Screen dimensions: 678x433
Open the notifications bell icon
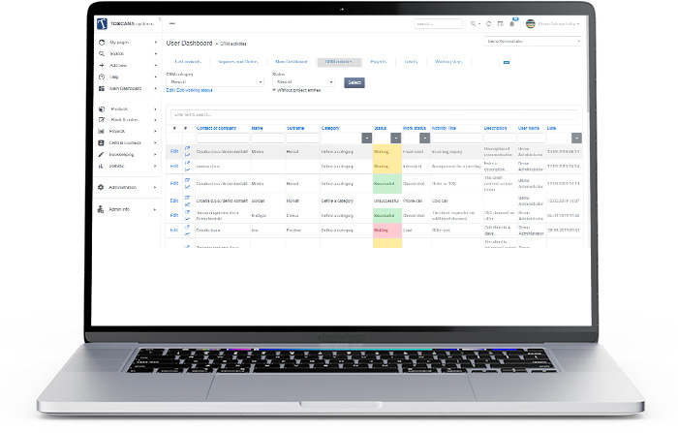pos(512,23)
